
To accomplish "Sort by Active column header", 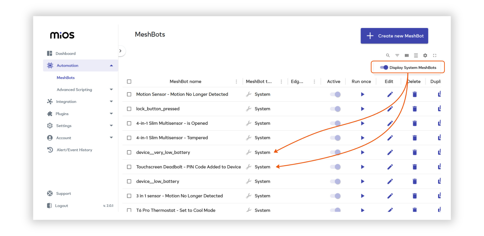I will (x=333, y=82).
